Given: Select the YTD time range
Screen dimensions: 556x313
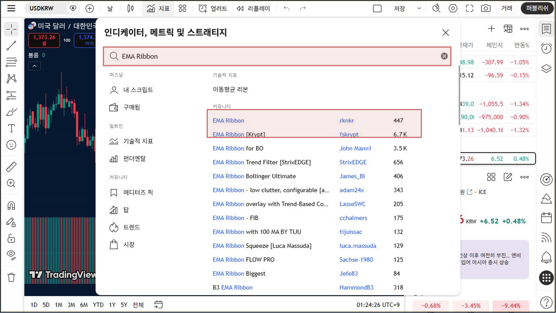Looking at the screenshot, I should tap(98, 305).
